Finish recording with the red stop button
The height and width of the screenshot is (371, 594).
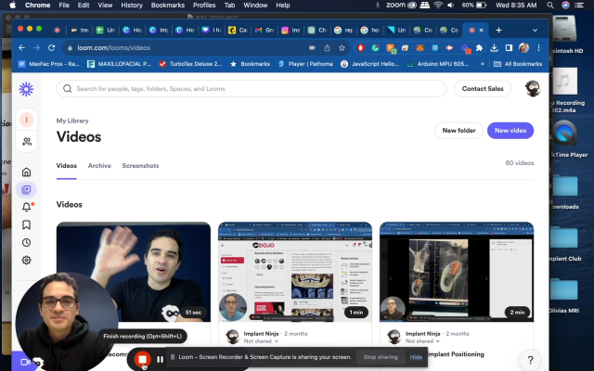pos(142,358)
